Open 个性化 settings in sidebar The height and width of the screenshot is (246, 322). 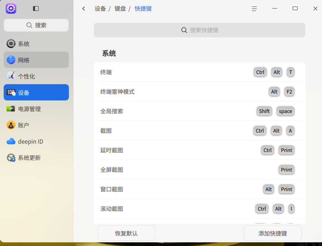point(36,76)
